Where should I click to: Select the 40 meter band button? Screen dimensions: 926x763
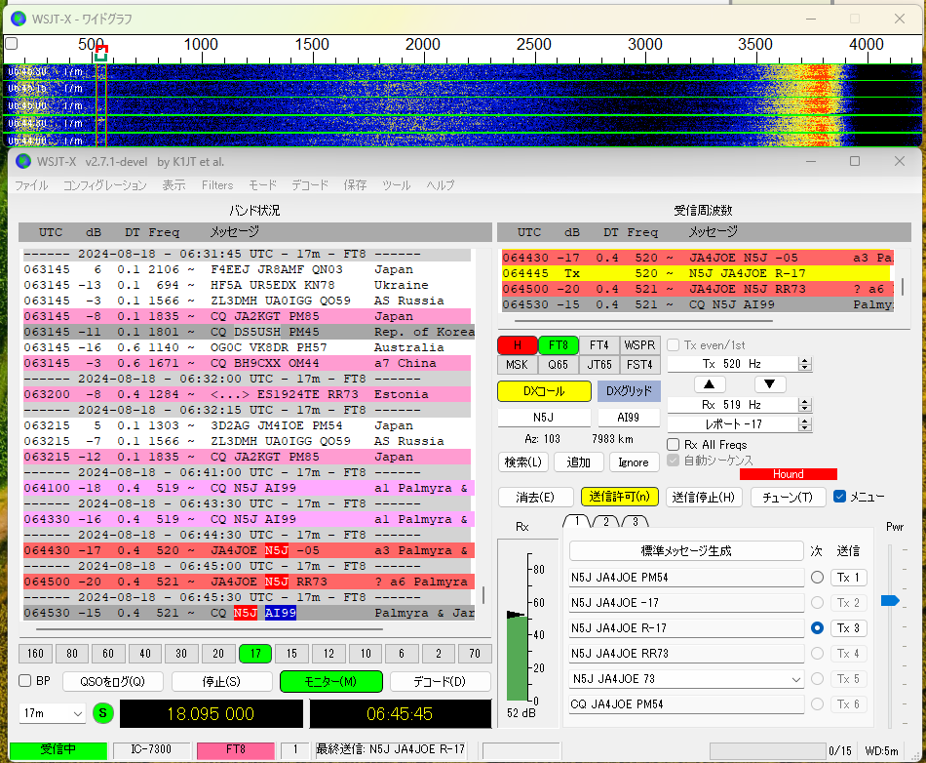pos(144,654)
